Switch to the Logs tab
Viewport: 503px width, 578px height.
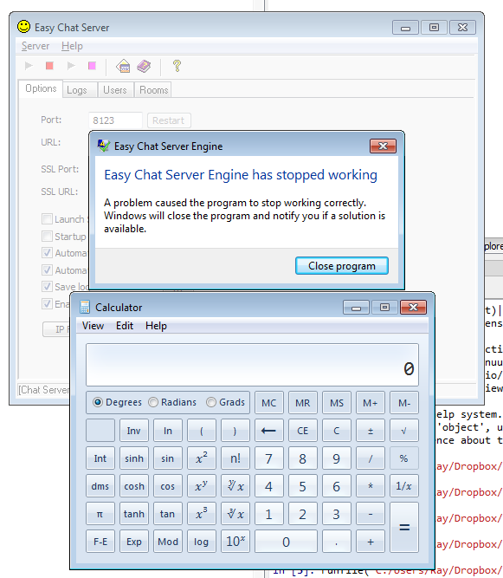pyautogui.click(x=77, y=90)
